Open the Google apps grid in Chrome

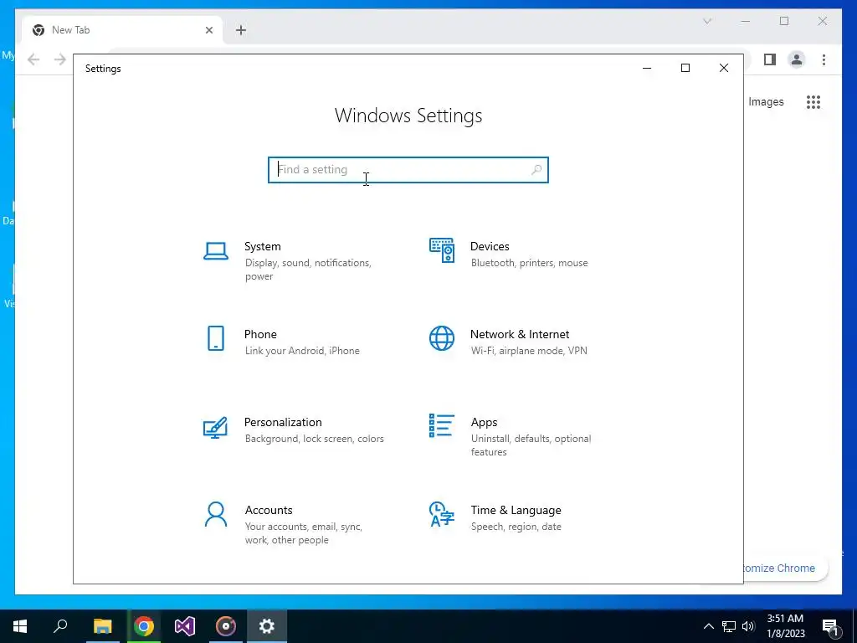813,101
